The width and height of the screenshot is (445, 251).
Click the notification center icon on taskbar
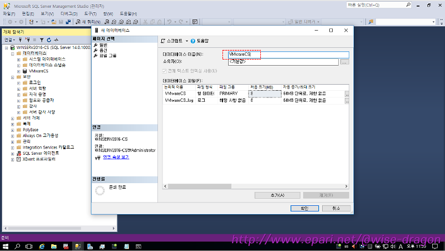click(435, 247)
